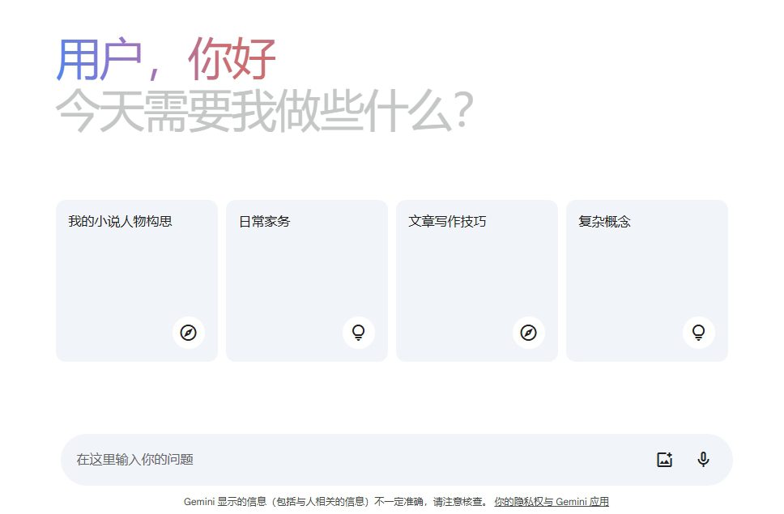Click the compass icon on the 文章写作技巧 card
This screenshot has height=514, width=784.
(529, 333)
